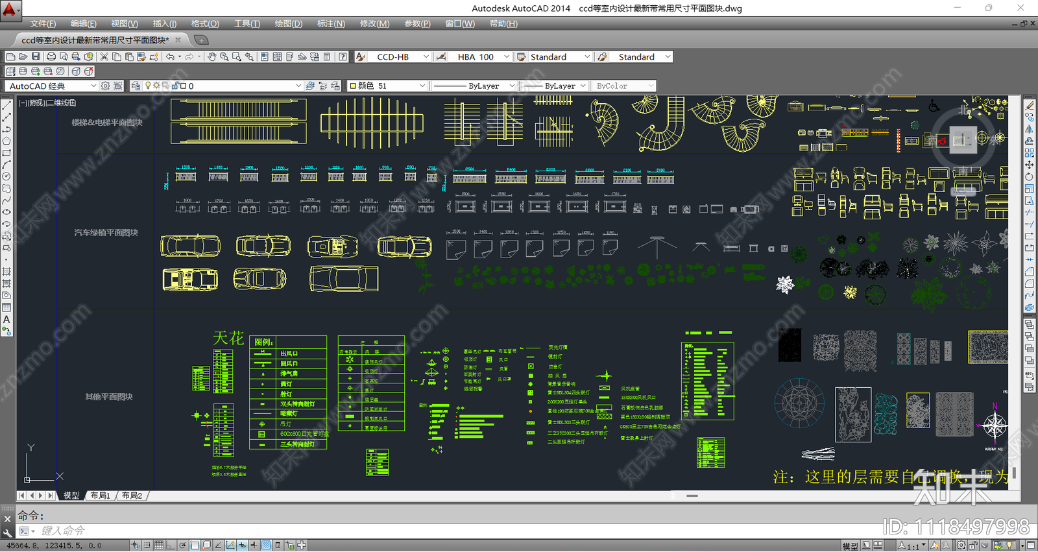Open the 文件(F) menu
This screenshot has height=552, width=1038.
tap(43, 23)
